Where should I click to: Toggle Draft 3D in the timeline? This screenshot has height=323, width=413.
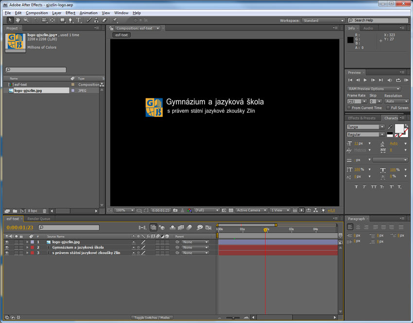[162, 227]
